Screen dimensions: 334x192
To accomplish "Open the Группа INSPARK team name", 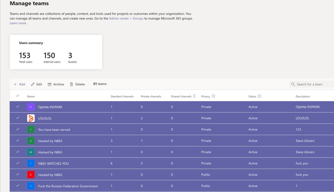I will [50, 107].
